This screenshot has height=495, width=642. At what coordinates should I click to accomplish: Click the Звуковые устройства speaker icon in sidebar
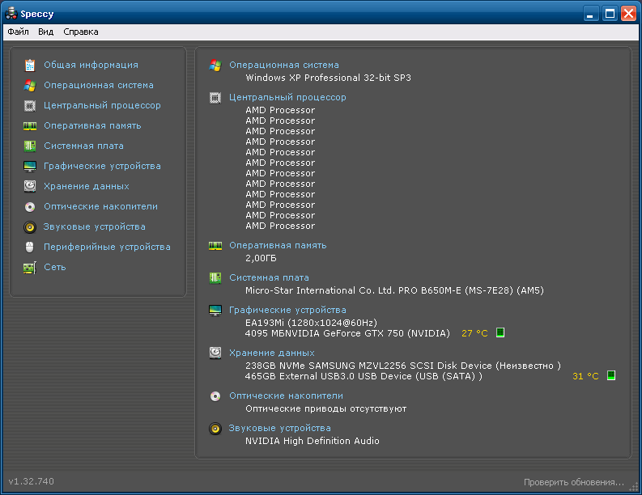pos(30,227)
